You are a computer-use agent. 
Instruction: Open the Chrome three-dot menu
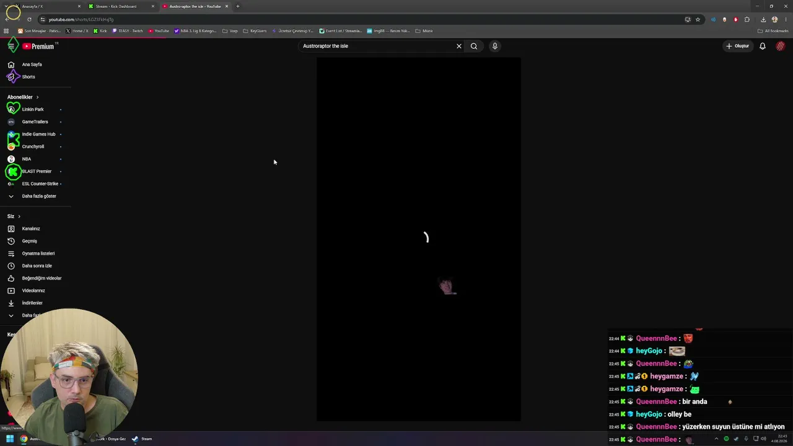[x=786, y=19]
